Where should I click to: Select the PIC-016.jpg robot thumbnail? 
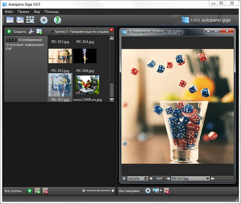pos(88,85)
